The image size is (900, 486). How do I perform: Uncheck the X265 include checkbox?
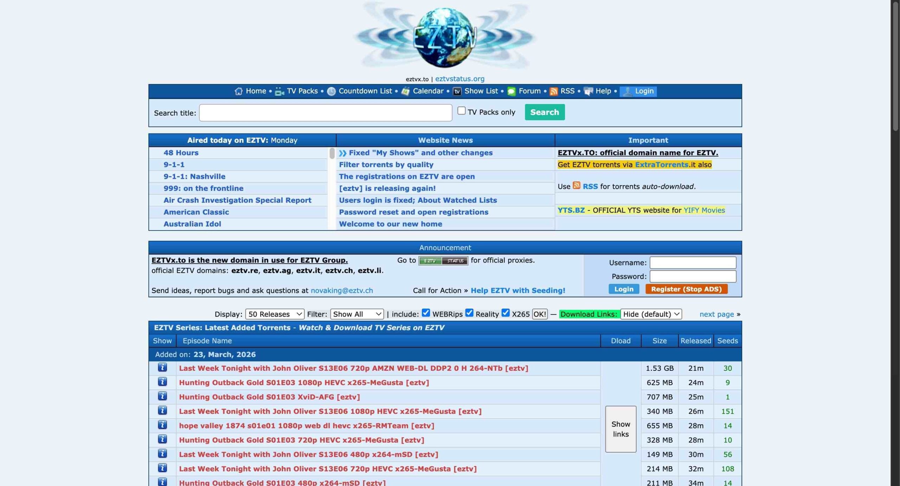tap(505, 313)
